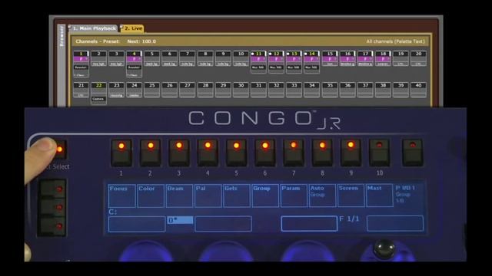Click the 'C:' command line label
The width and height of the screenshot is (492, 276).
pos(113,212)
